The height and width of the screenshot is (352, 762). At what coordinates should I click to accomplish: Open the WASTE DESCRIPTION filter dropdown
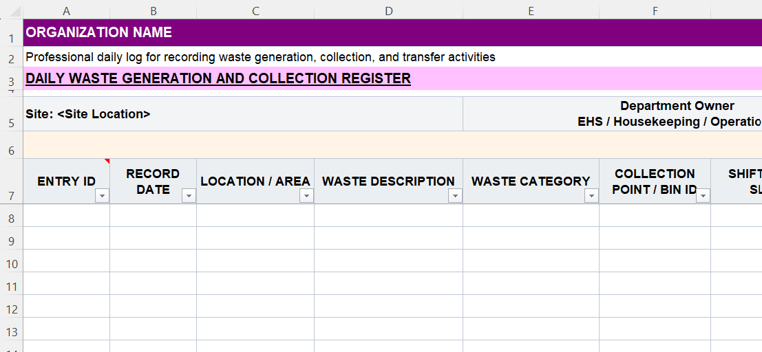tap(454, 196)
